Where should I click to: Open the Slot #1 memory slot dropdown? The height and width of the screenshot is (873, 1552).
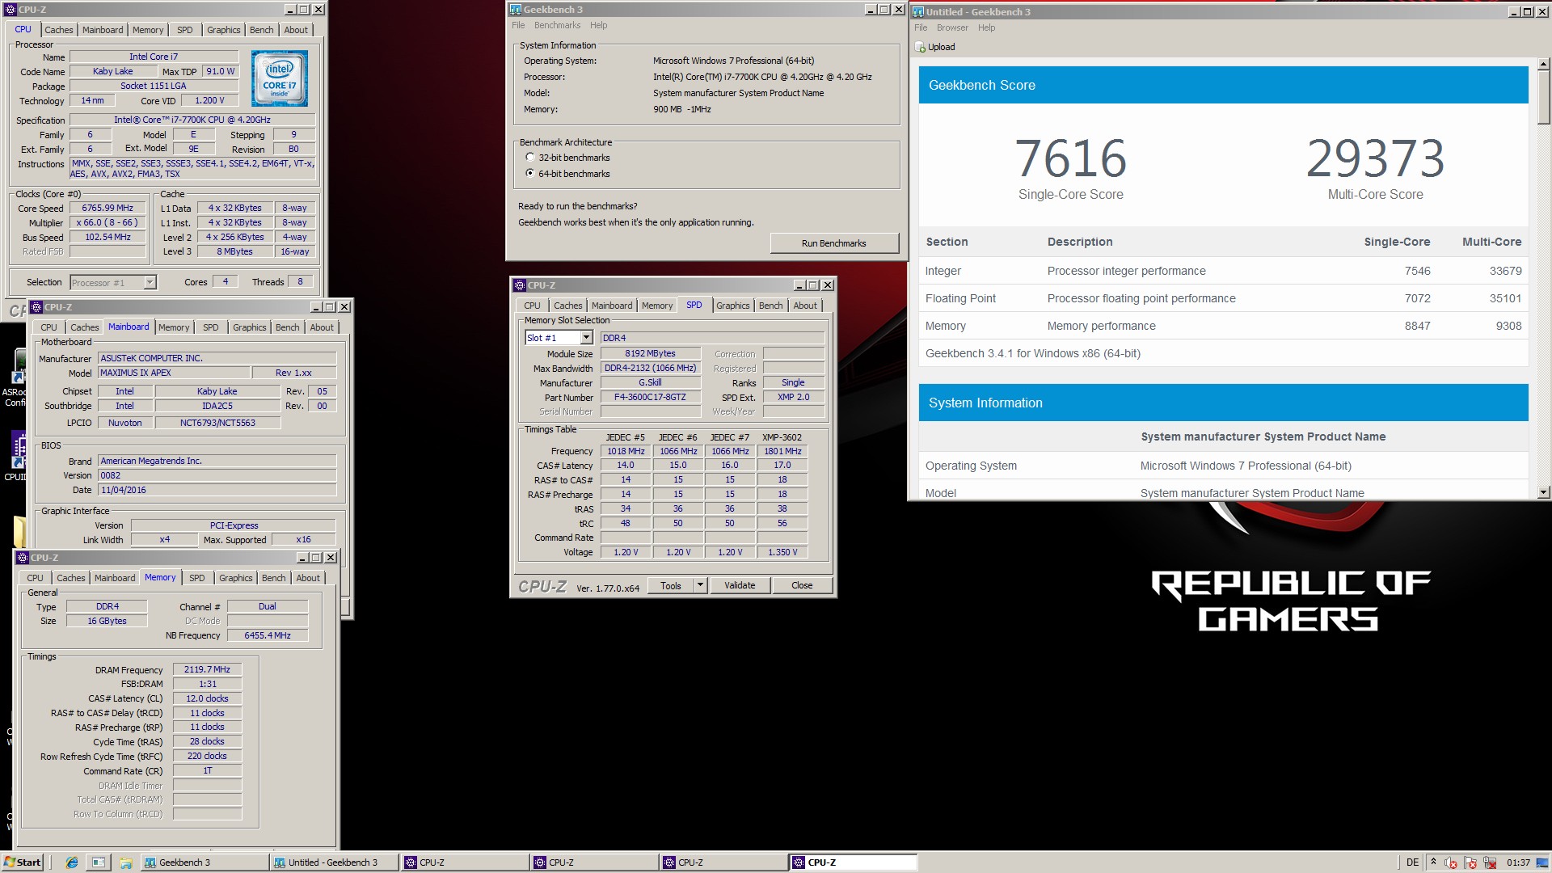click(586, 338)
